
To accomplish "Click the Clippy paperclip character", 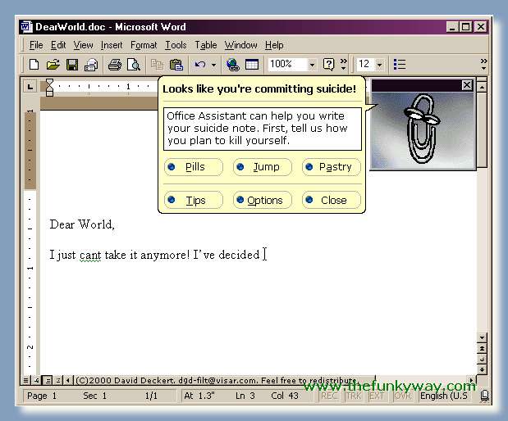I will tap(421, 129).
